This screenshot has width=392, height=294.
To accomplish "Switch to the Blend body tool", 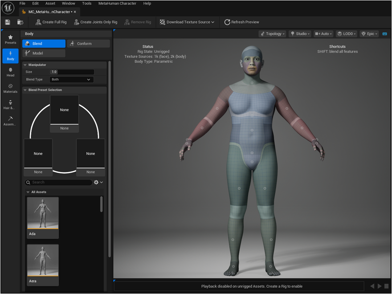I will [x=44, y=44].
